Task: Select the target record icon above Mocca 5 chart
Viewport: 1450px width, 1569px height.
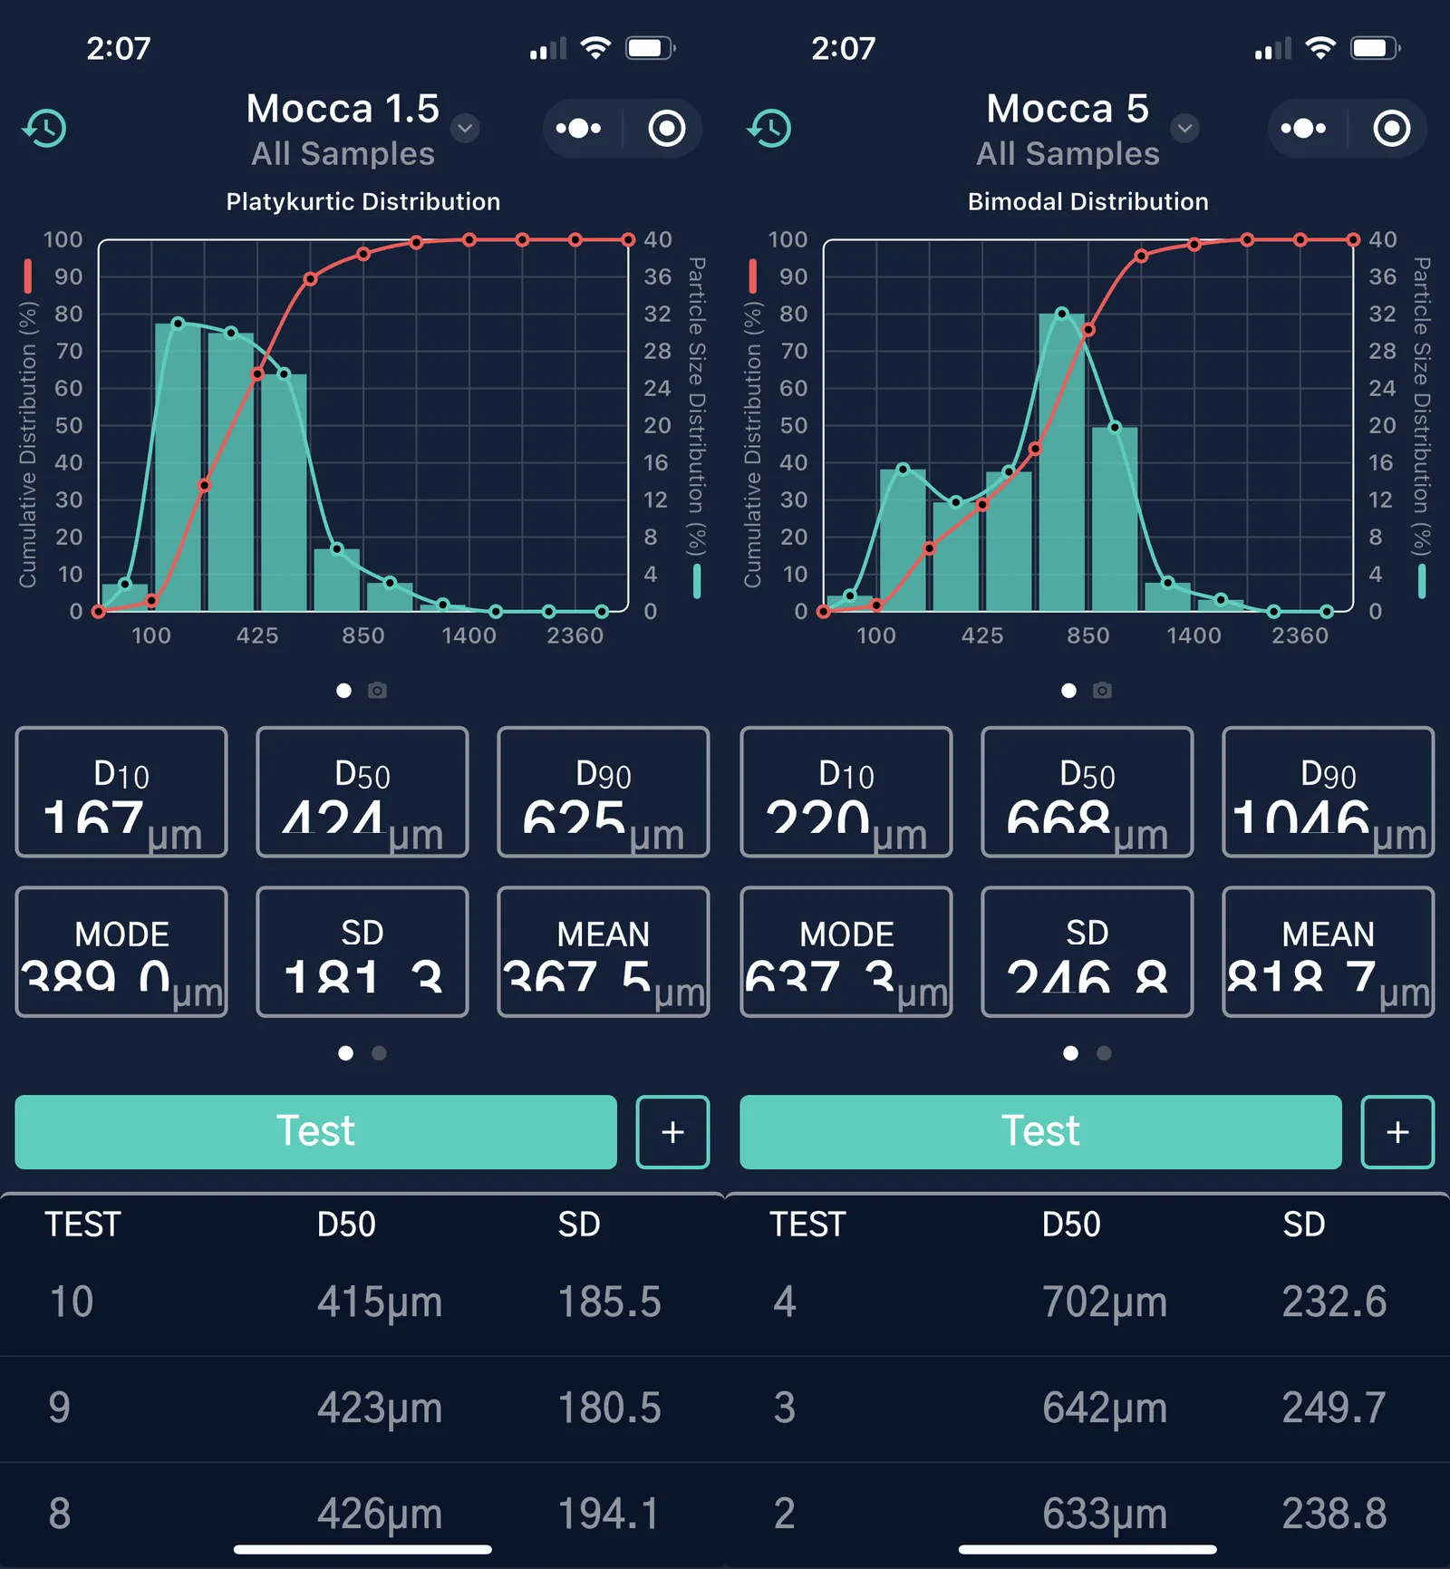Action: [1393, 128]
